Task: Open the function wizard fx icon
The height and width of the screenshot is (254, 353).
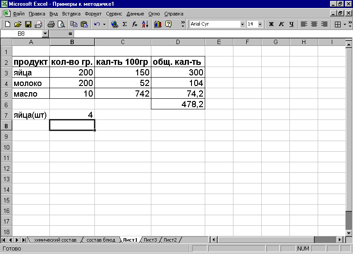Action: pyautogui.click(x=135, y=24)
